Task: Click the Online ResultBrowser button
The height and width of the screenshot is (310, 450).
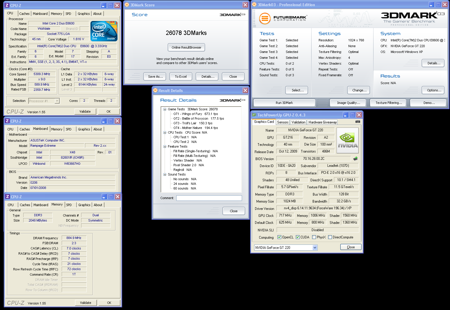Action: click(186, 47)
